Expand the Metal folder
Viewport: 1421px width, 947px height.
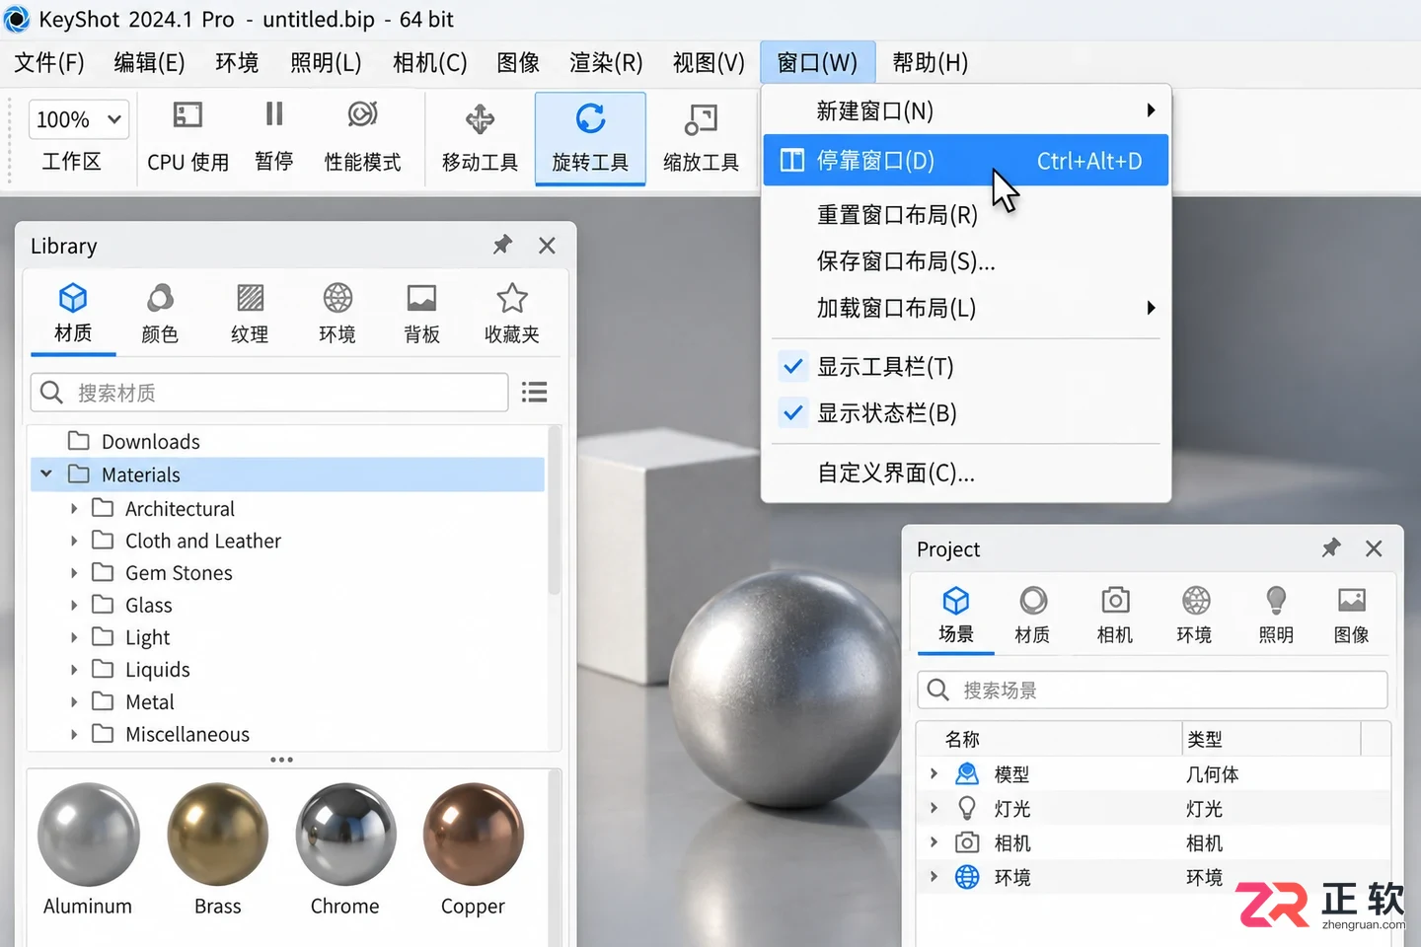pos(74,702)
